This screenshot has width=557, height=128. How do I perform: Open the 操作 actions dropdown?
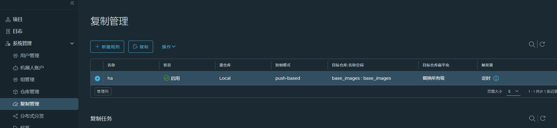click(169, 47)
